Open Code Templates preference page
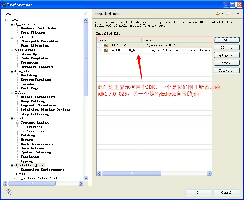Viewport: 244px width, 200px height. coord(35,58)
